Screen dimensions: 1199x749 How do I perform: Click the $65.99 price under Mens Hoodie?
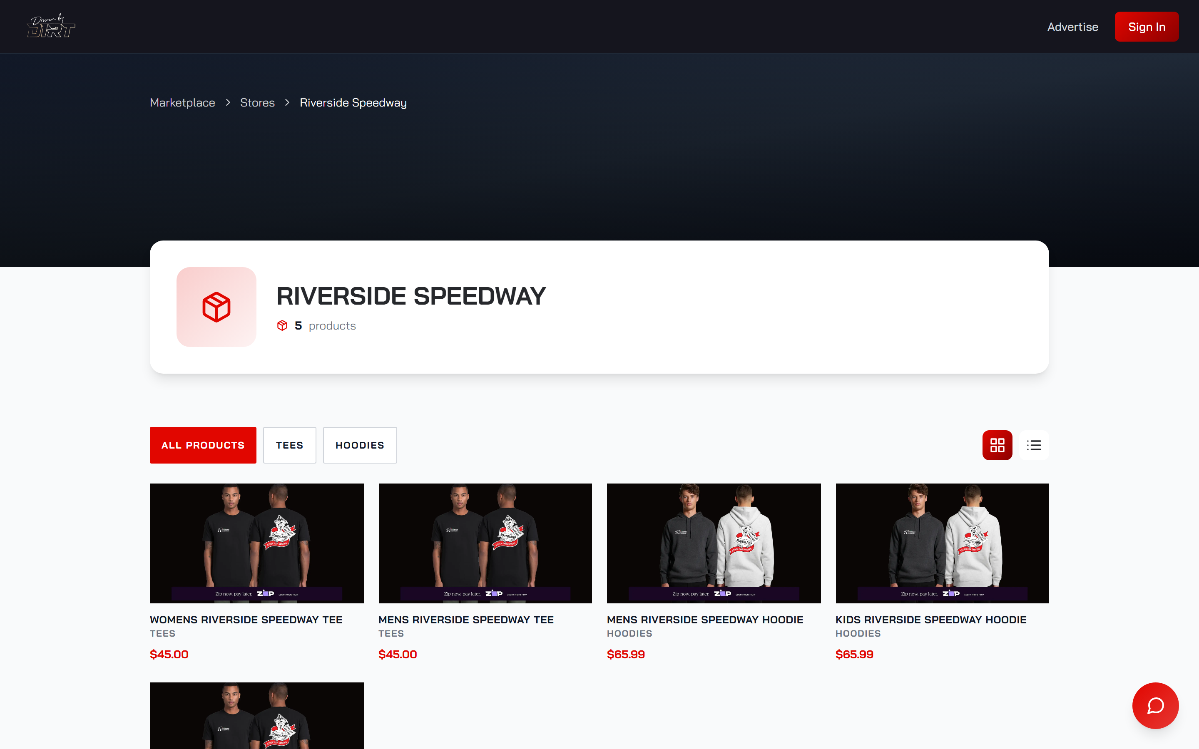click(x=626, y=654)
